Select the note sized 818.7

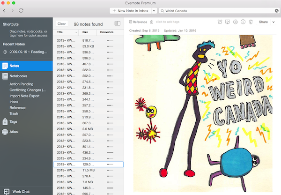point(89,40)
